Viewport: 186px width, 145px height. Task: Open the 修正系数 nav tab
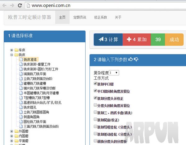pos(100,17)
